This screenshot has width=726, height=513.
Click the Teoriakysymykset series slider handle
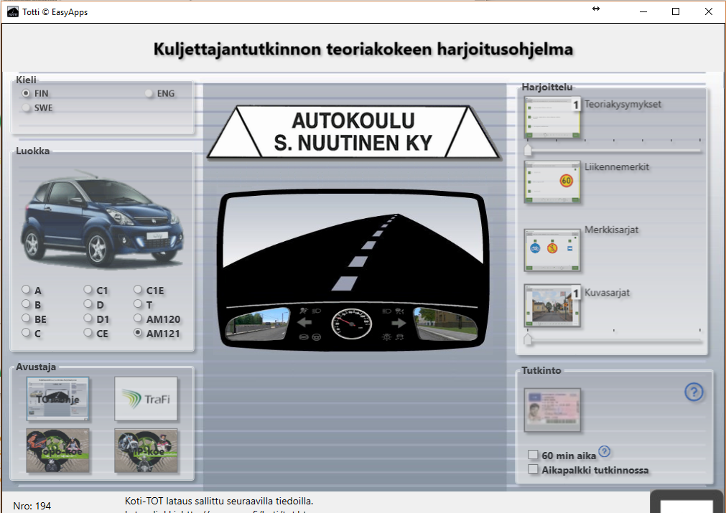528,149
